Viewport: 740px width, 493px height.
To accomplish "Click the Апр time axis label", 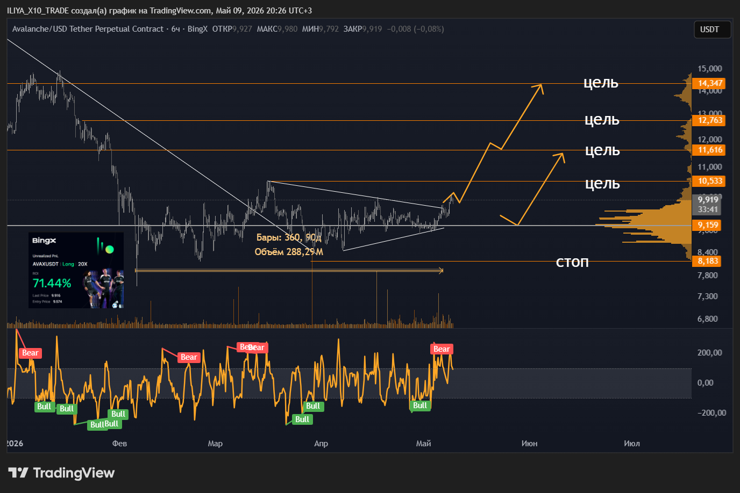I will pyautogui.click(x=321, y=444).
